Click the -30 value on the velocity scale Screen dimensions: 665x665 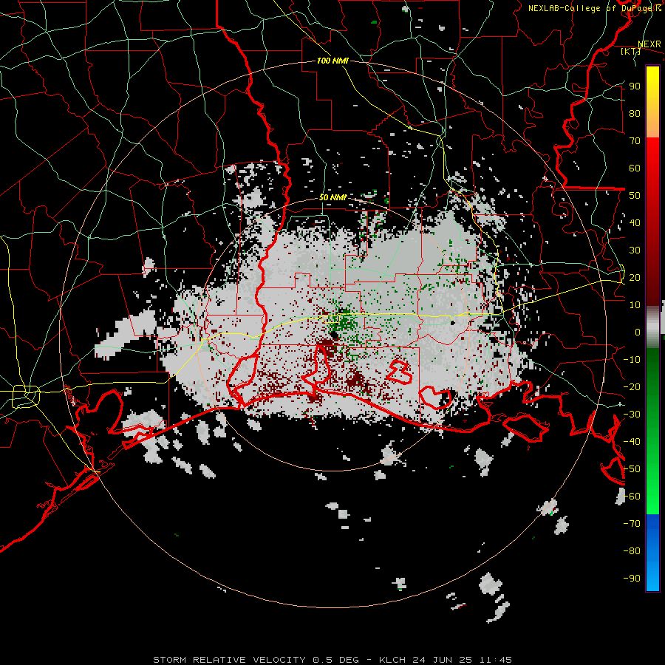632,415
